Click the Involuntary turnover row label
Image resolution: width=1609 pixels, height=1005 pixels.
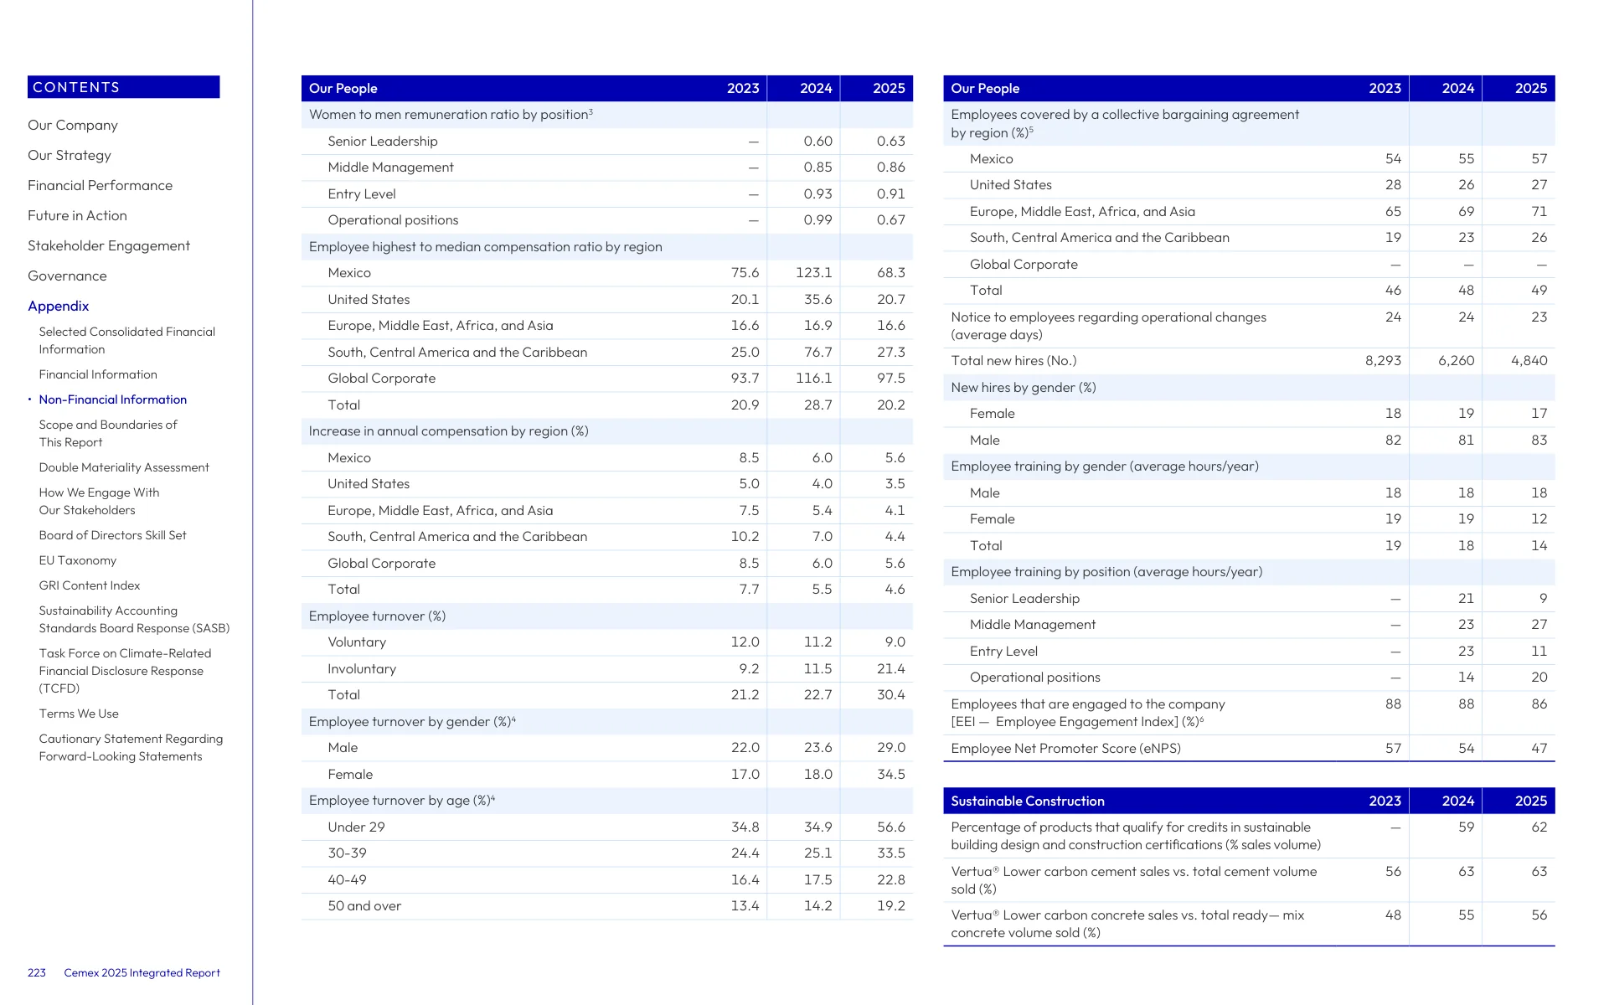(x=362, y=669)
